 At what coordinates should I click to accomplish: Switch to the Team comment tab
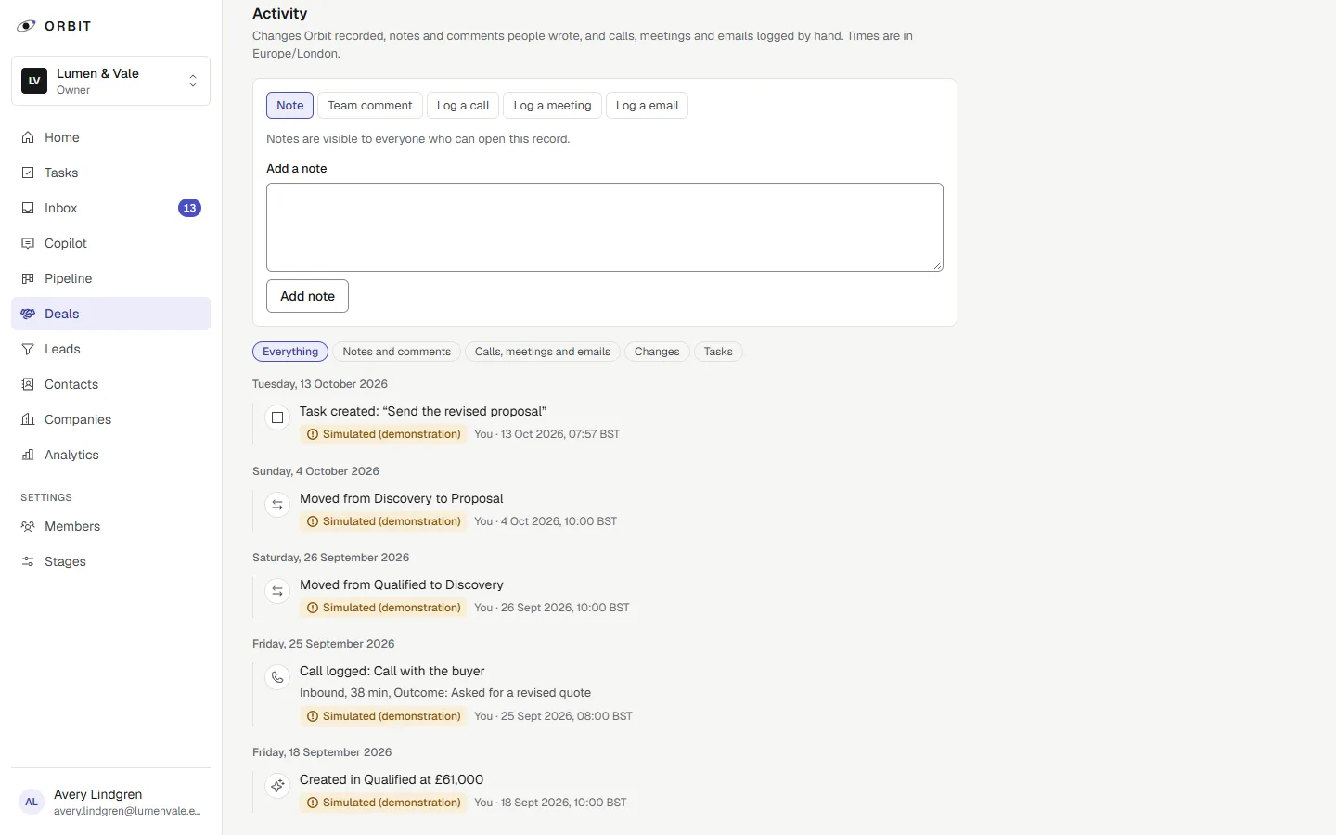[x=370, y=106]
